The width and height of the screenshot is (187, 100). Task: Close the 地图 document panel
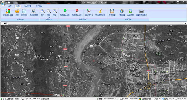click(x=186, y=23)
